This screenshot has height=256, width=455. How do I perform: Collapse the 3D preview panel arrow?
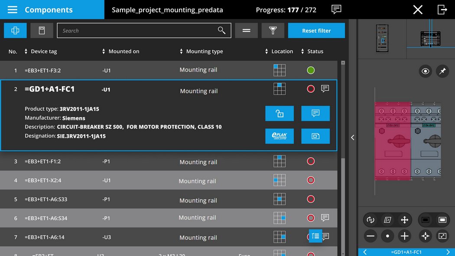coord(353,137)
